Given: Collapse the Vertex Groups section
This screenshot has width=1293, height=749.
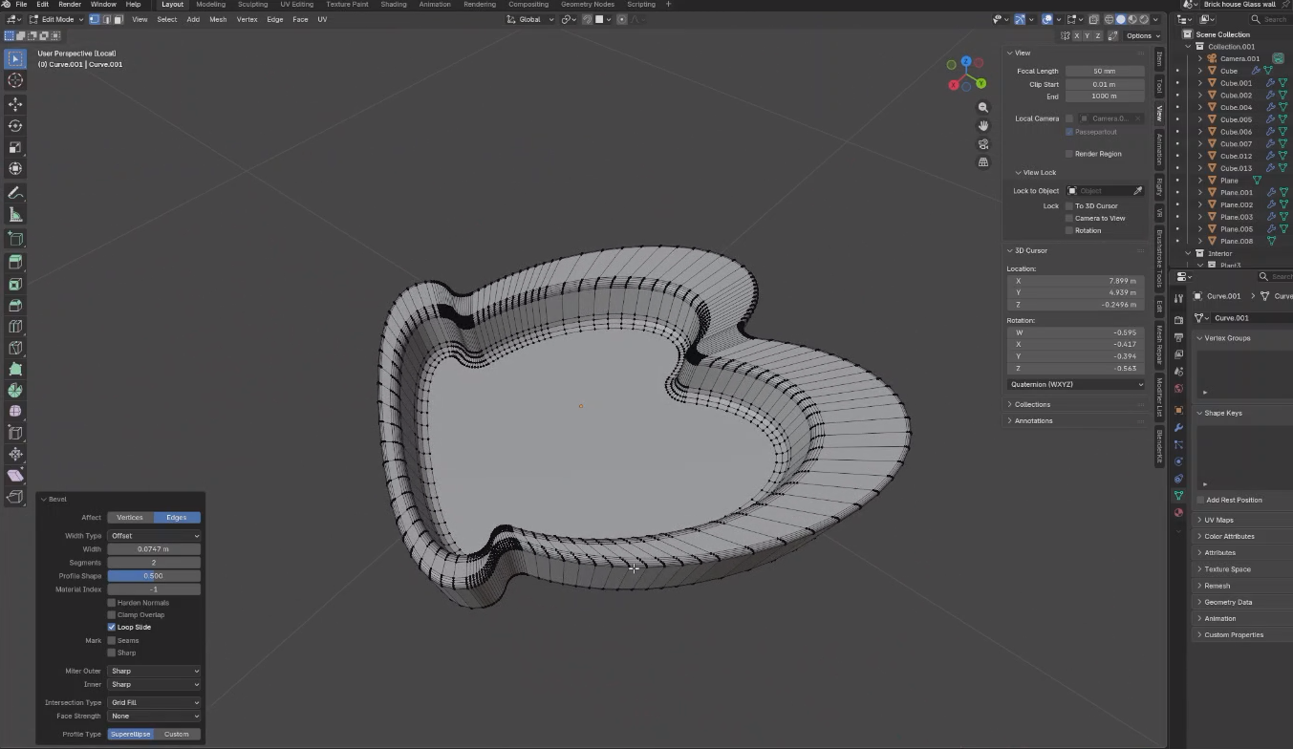Looking at the screenshot, I should click(x=1226, y=337).
